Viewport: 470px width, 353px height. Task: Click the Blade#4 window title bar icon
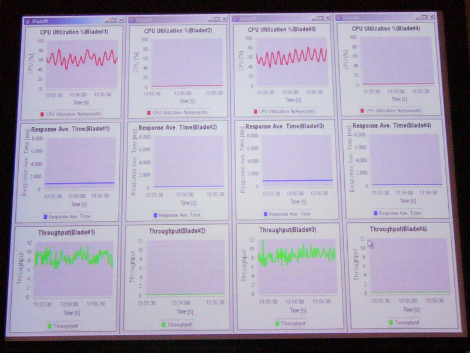(340, 18)
